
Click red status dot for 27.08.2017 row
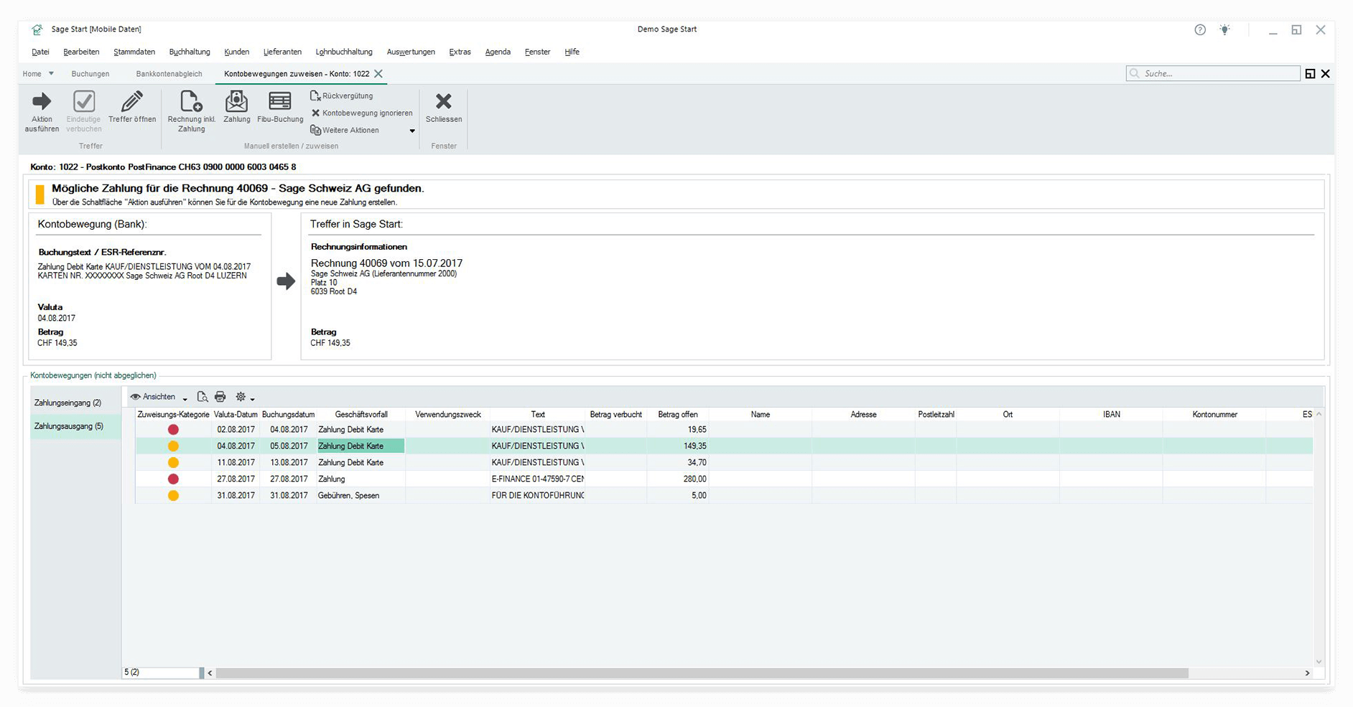[173, 479]
